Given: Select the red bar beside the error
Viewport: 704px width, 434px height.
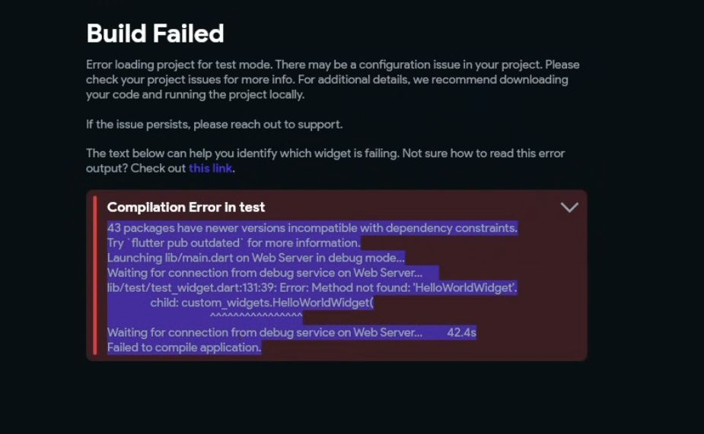Looking at the screenshot, I should [x=94, y=275].
